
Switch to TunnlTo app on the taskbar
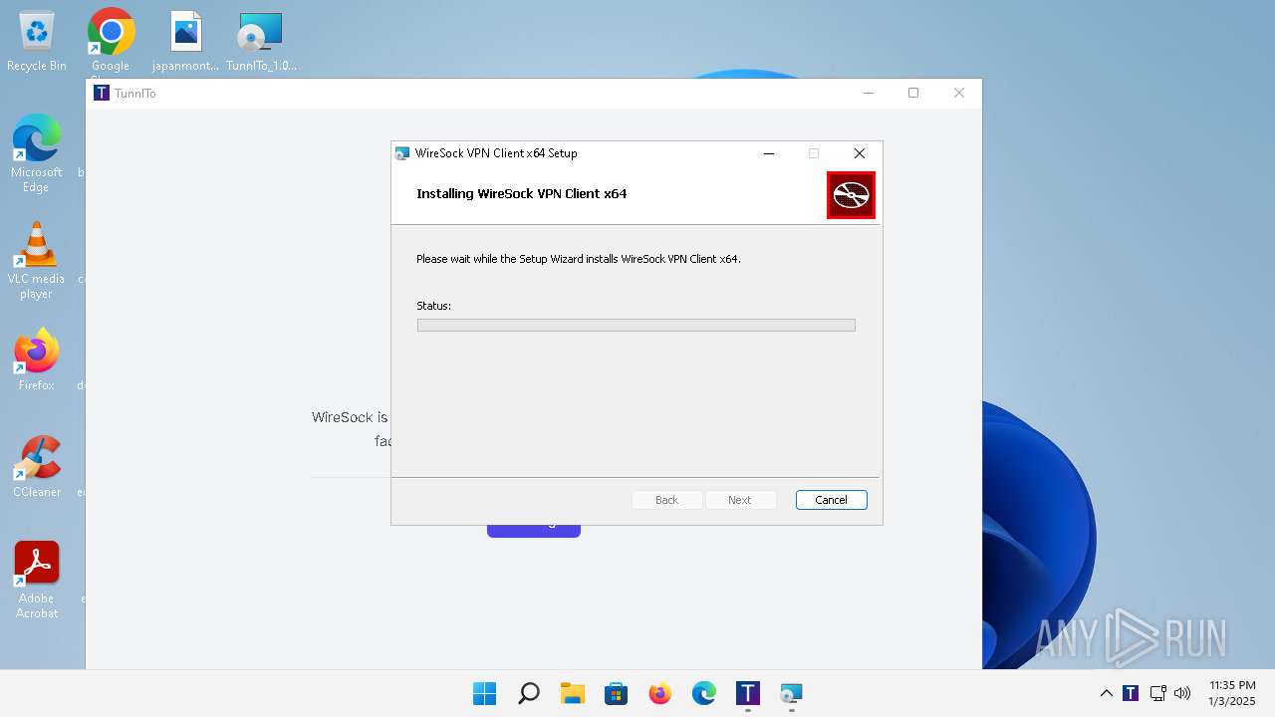[748, 693]
